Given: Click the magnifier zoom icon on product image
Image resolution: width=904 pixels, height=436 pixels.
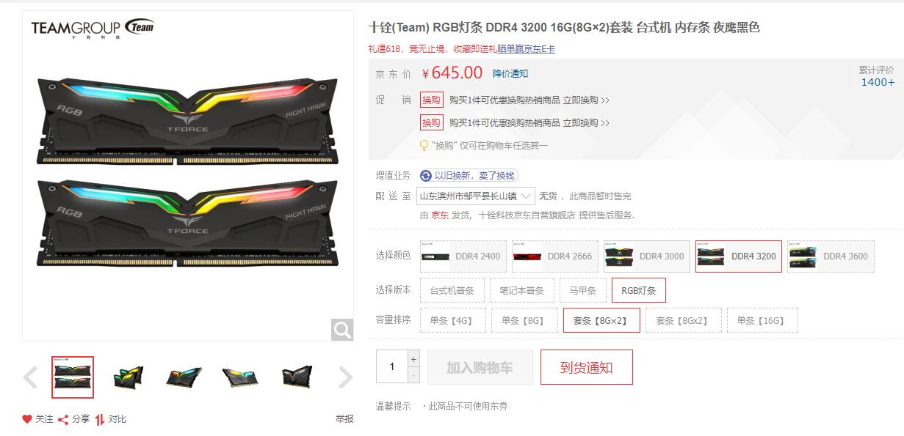Looking at the screenshot, I should (342, 330).
